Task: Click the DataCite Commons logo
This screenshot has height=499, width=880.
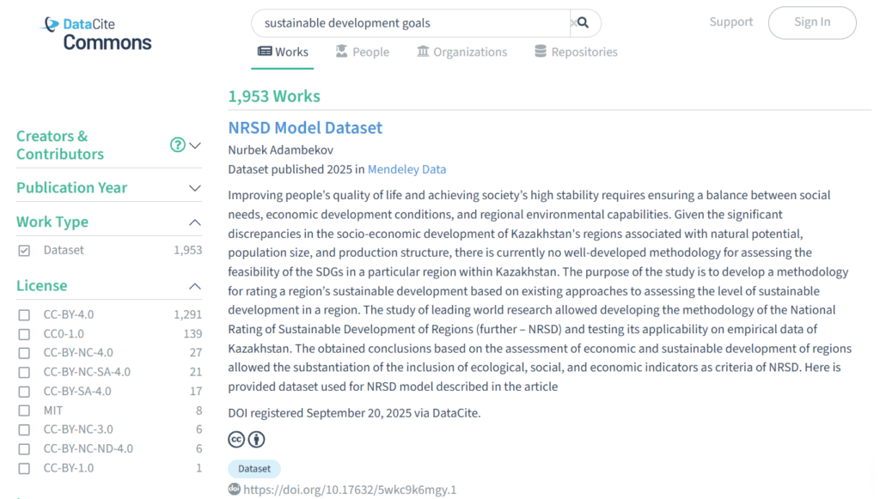Action: coord(96,33)
